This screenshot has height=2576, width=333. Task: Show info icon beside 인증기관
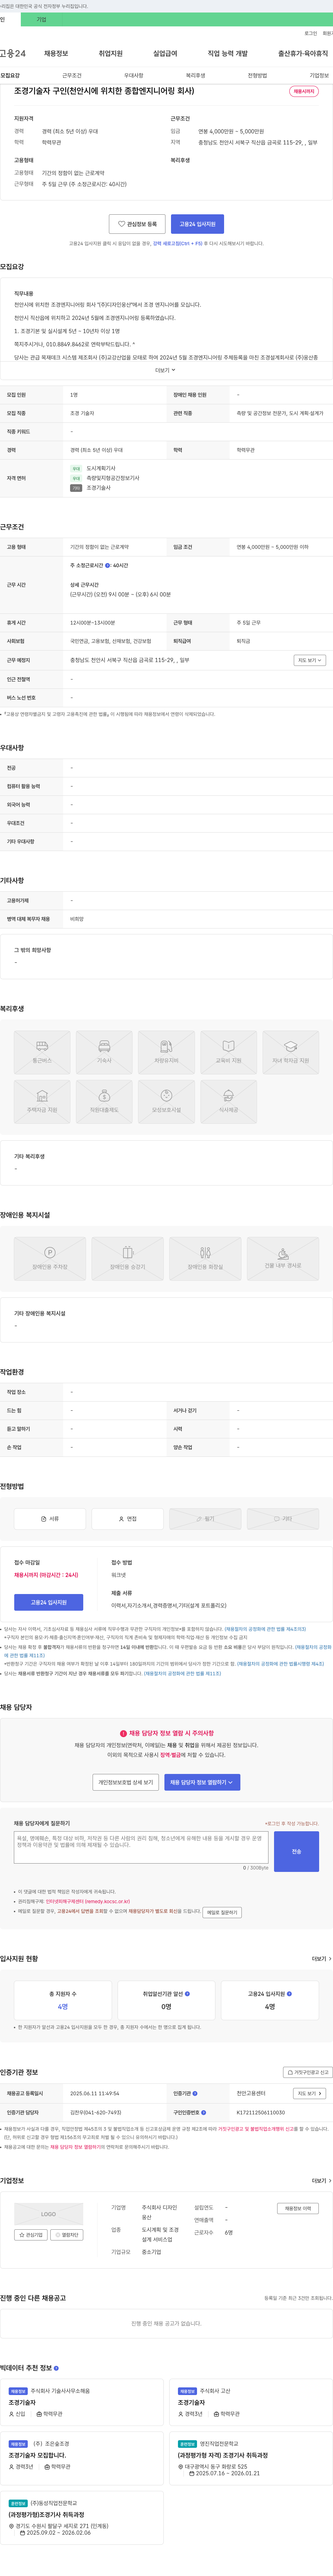point(195,2093)
